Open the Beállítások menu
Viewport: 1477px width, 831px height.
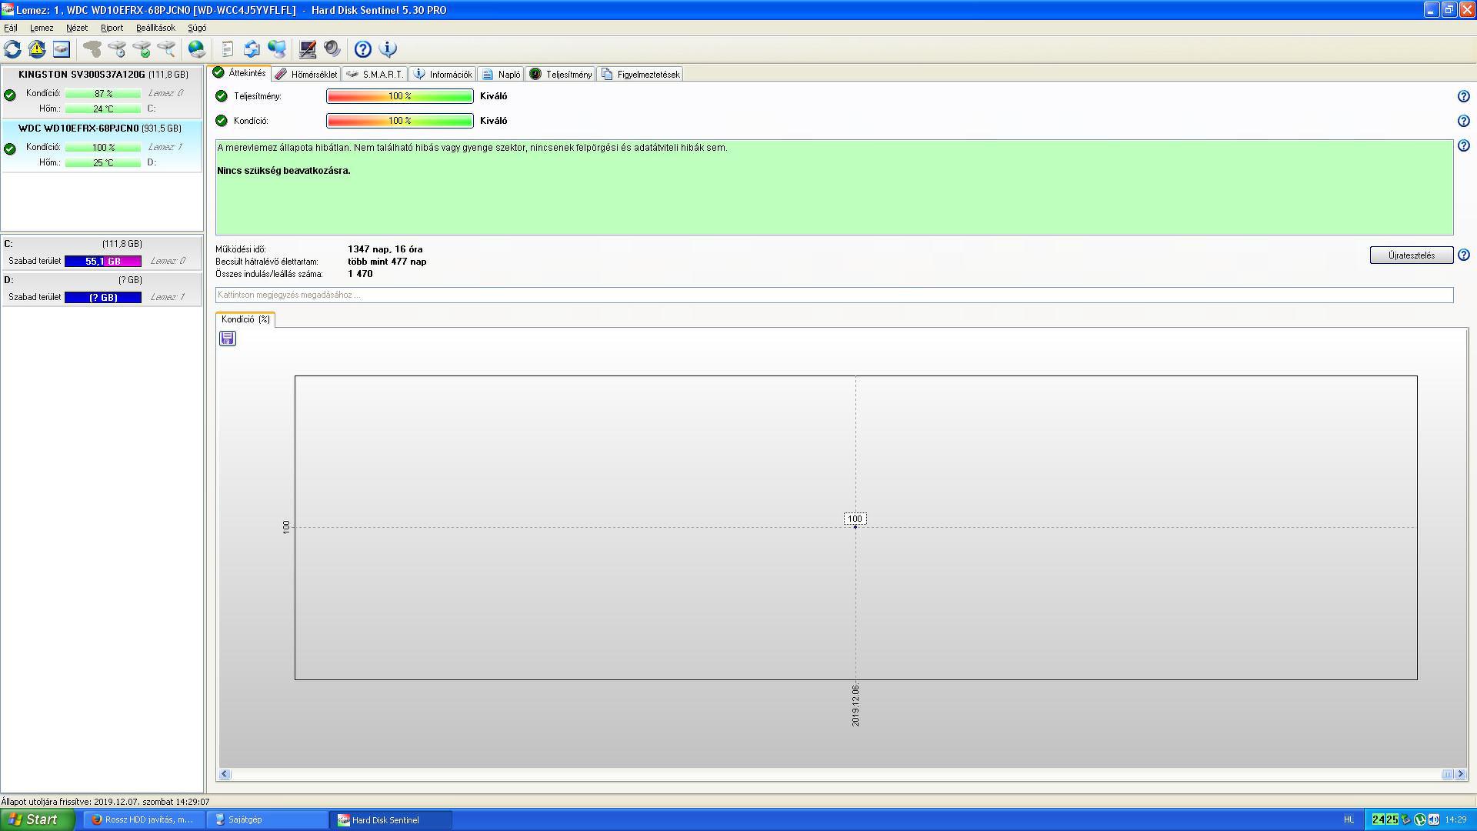155,28
